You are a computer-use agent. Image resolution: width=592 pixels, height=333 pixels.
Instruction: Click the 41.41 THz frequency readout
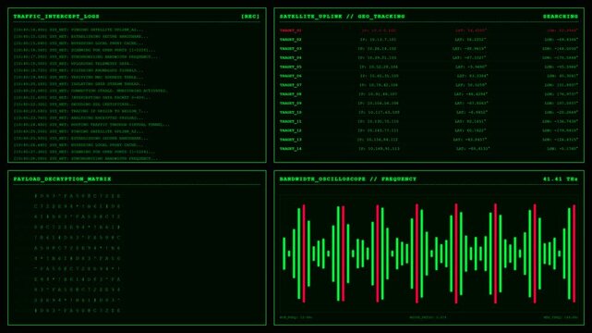click(x=561, y=179)
